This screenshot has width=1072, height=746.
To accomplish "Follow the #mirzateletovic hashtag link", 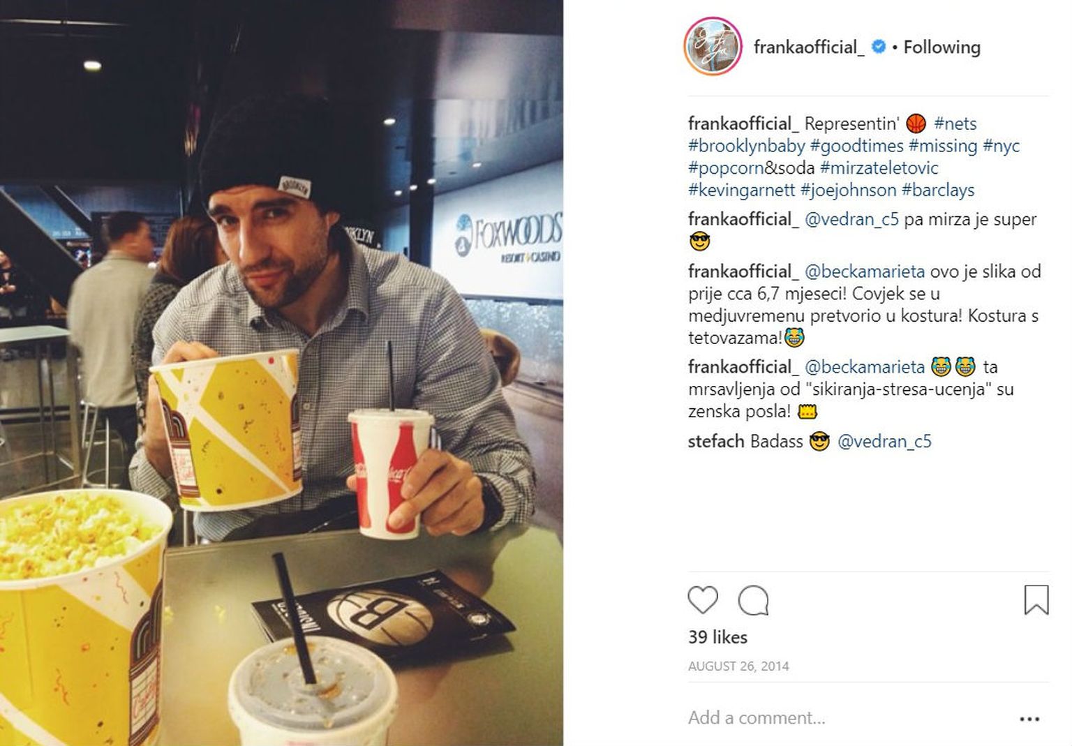I will tap(879, 168).
